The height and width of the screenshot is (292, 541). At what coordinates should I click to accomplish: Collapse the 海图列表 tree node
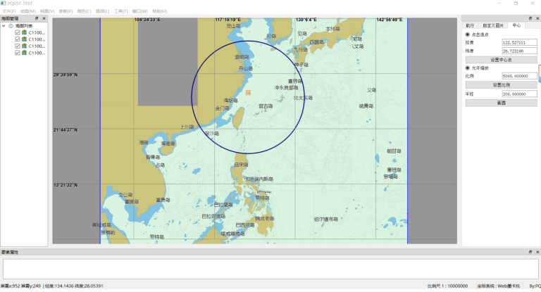point(4,25)
